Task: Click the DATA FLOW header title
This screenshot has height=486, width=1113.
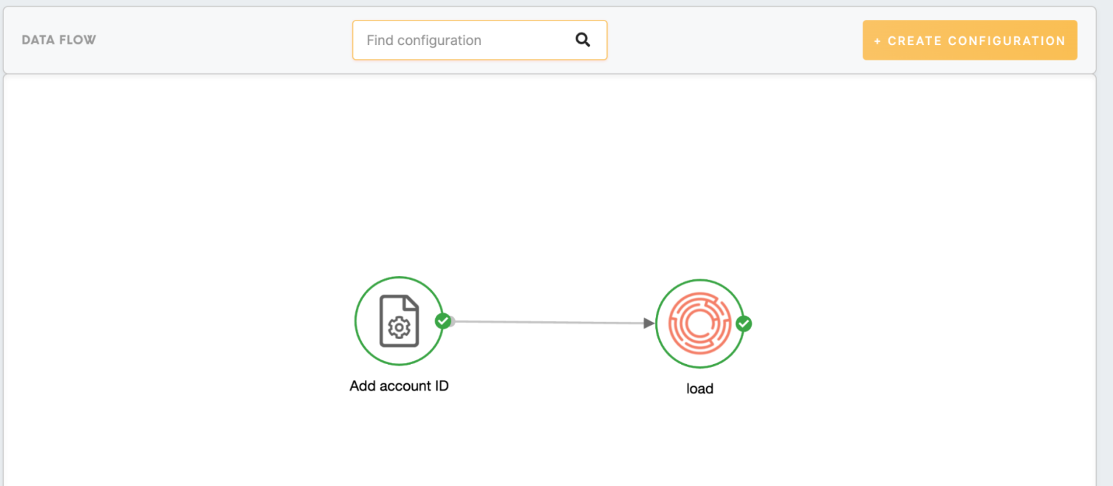Action: [x=59, y=40]
